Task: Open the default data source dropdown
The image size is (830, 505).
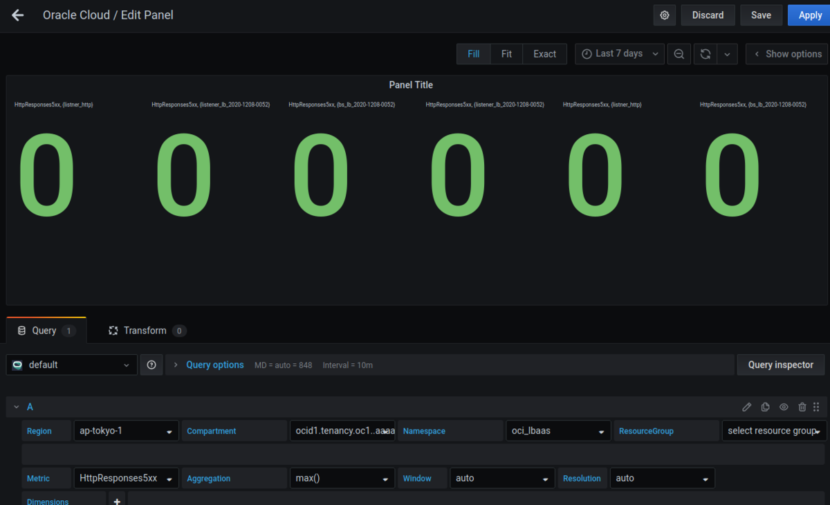Action: click(71, 365)
